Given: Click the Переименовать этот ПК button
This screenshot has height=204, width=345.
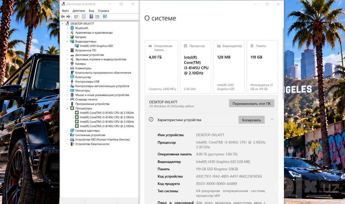Looking at the screenshot, I should (x=252, y=104).
